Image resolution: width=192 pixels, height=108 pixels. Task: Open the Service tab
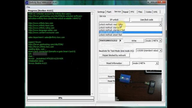point(117,12)
